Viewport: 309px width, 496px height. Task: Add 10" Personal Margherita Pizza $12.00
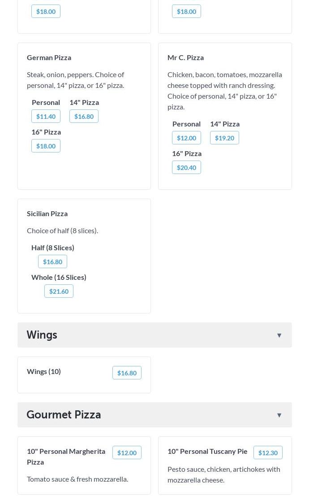pos(127,453)
